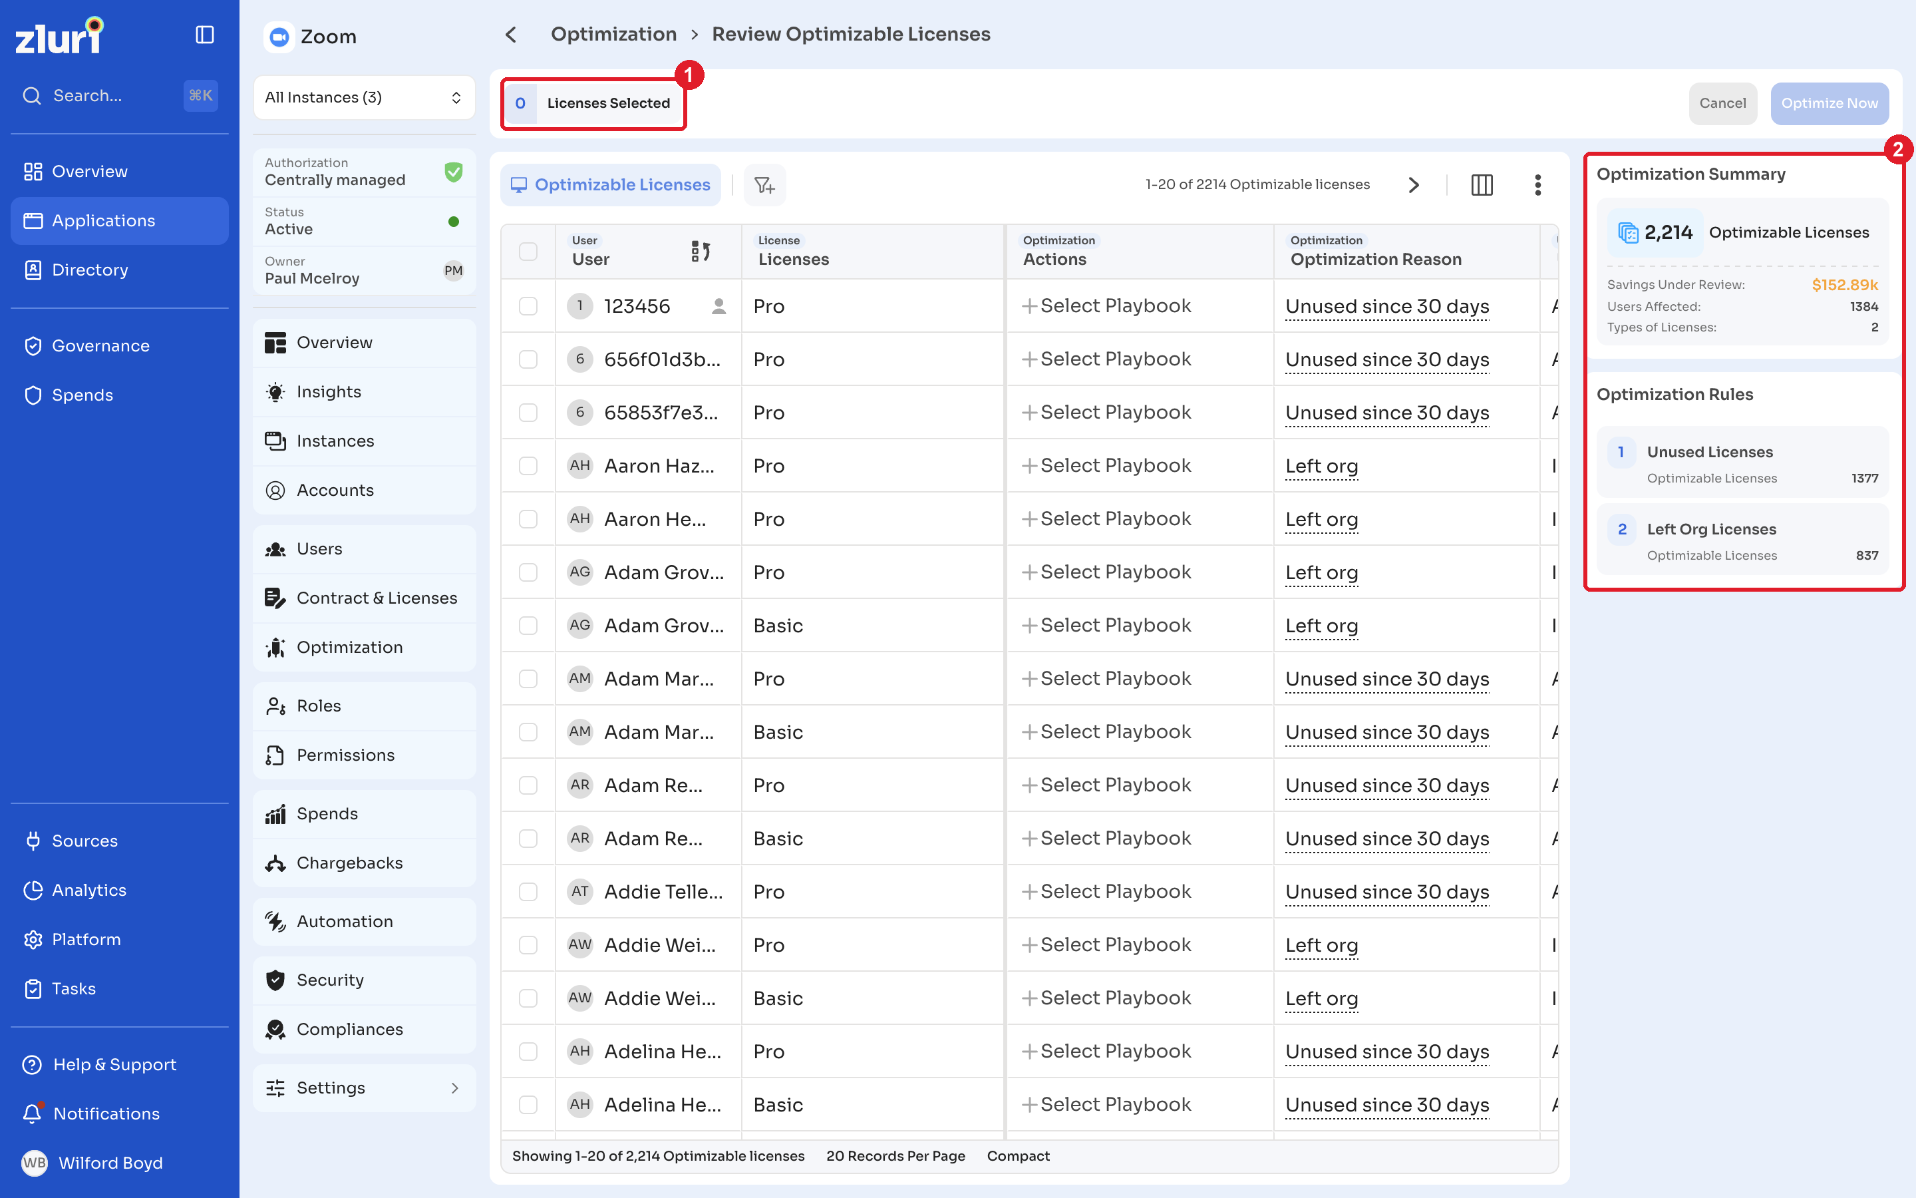The image size is (1916, 1198).
Task: Collapse the sidebar panel icon
Action: click(204, 35)
